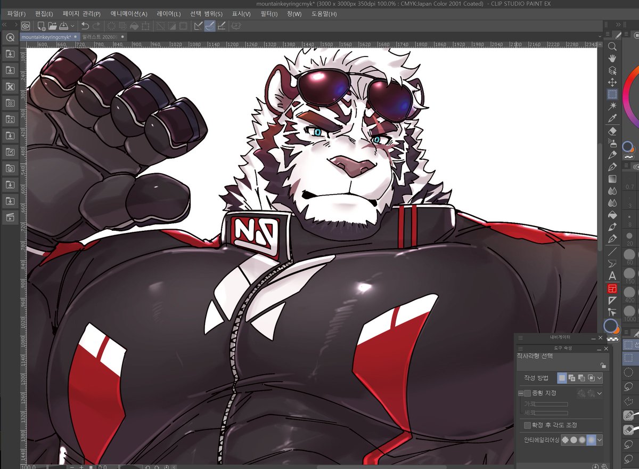Select the Eraser tool in toolbox
The height and width of the screenshot is (469, 639).
click(612, 131)
